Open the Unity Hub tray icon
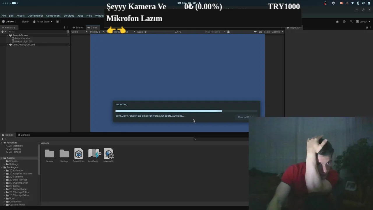This screenshot has width=373, height=210. pyautogui.click(x=334, y=3)
